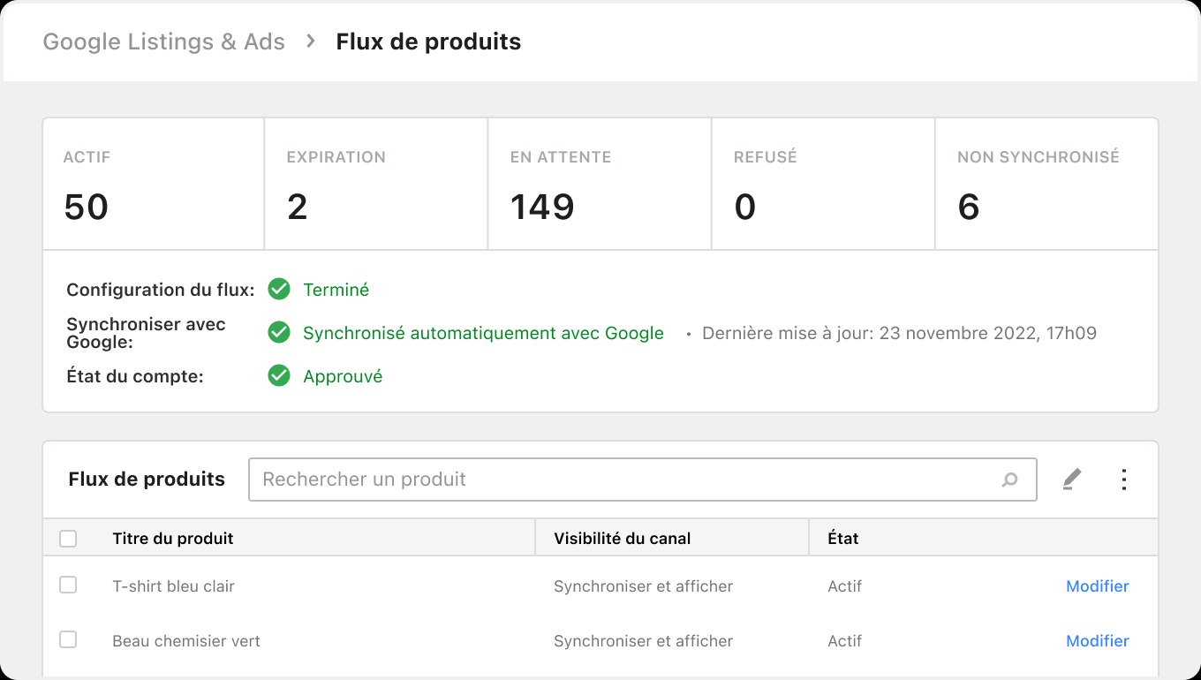1201x680 pixels.
Task: Click the search magnifier icon
Action: tap(1009, 480)
